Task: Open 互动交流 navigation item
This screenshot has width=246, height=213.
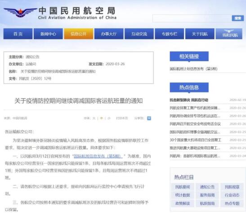Action: click(139, 34)
